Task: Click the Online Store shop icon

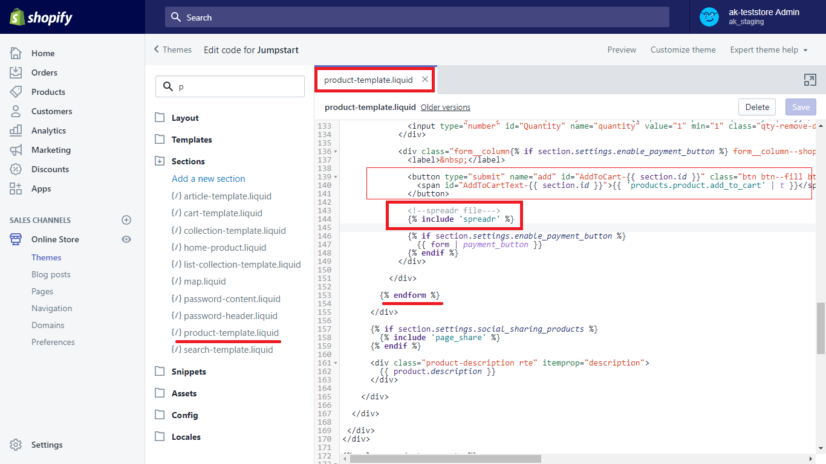Action: [x=16, y=239]
